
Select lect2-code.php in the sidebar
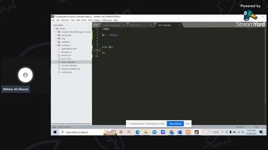point(68,62)
